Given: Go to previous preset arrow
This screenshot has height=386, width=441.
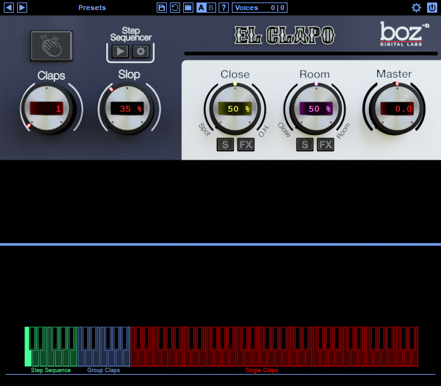Looking at the screenshot, I should (x=9, y=8).
